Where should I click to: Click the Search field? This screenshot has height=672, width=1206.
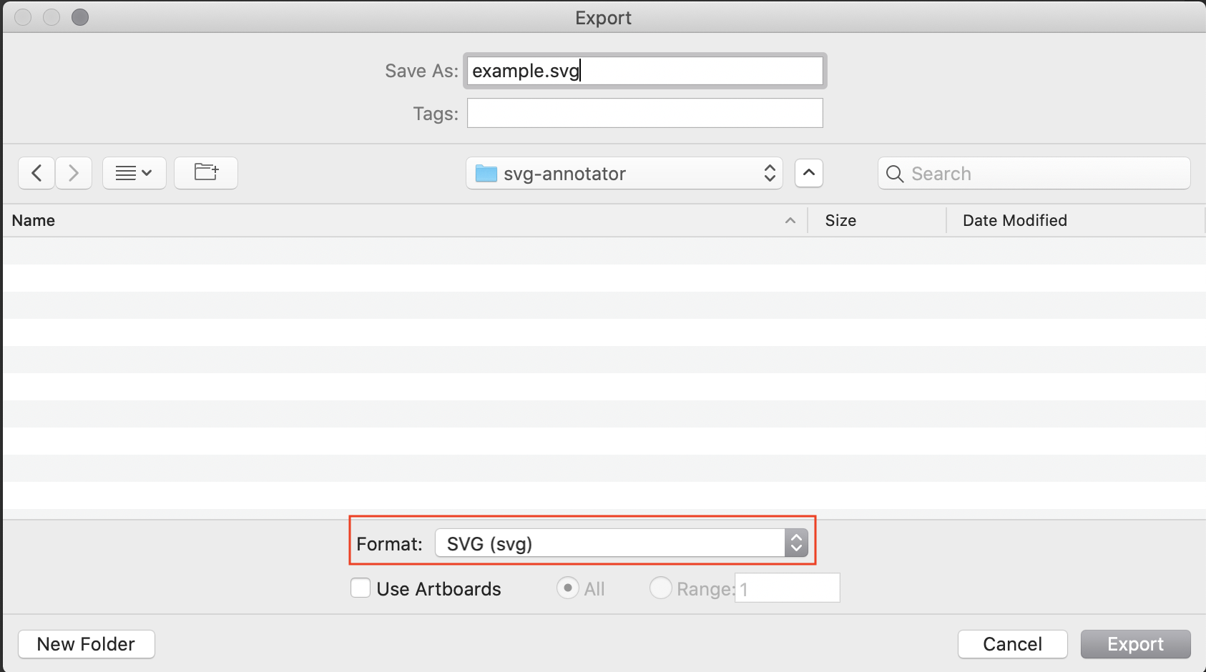1034,173
